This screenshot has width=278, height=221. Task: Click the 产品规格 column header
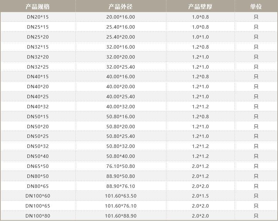[38, 7]
